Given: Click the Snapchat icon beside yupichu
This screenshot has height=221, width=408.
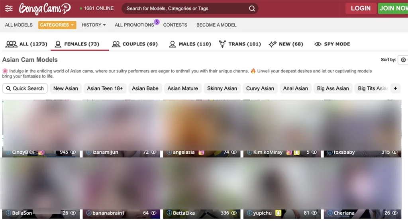Looking at the screenshot, I should pyautogui.click(x=278, y=213).
